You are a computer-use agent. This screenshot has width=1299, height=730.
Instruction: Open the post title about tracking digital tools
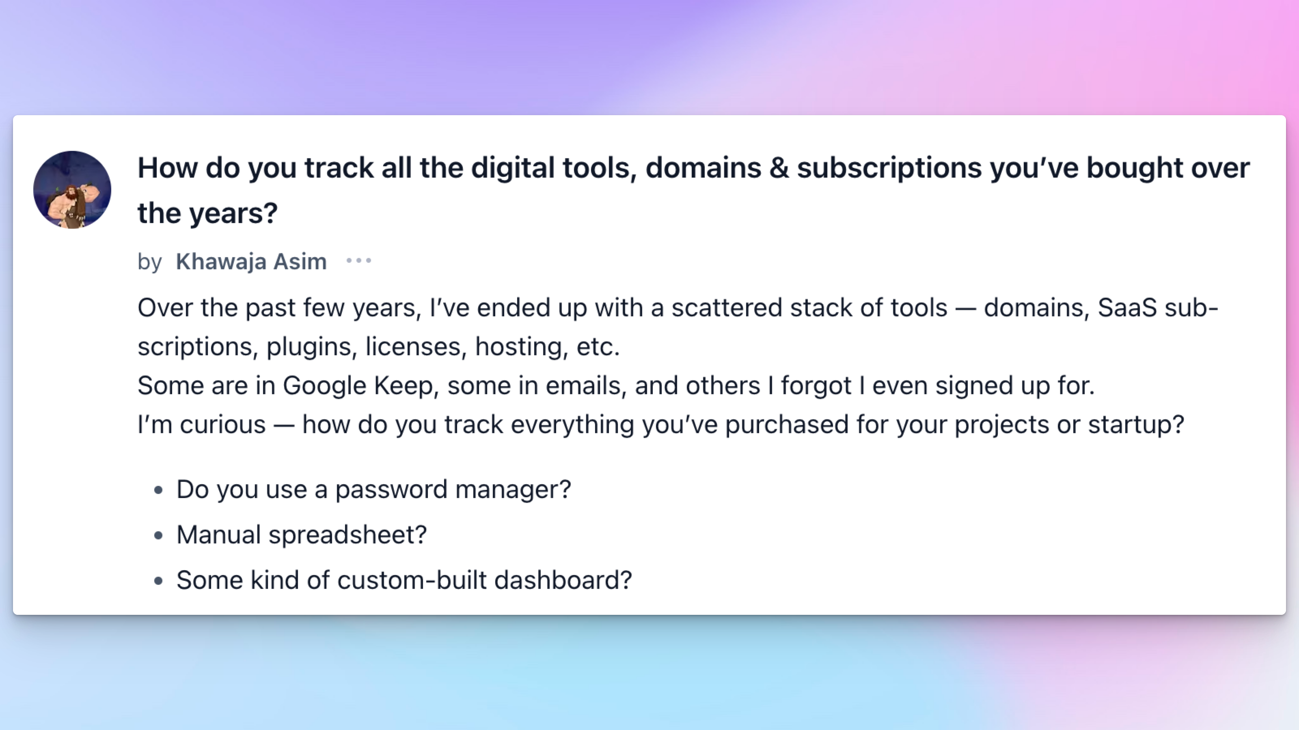(x=693, y=190)
